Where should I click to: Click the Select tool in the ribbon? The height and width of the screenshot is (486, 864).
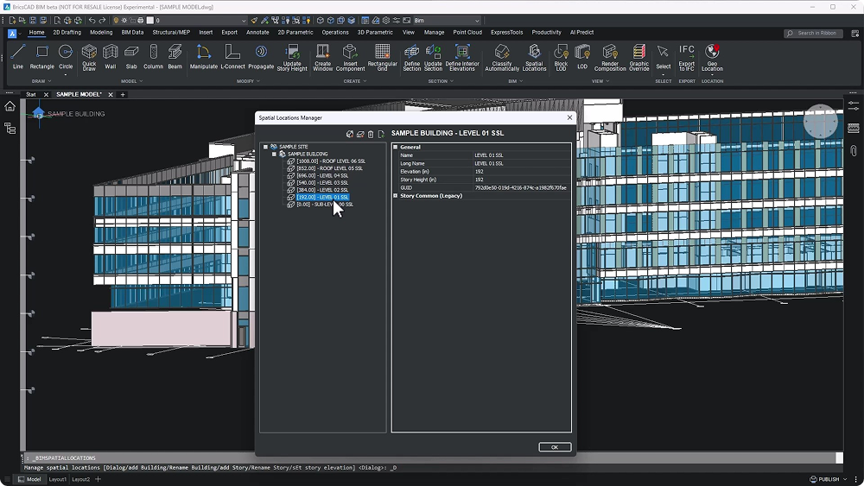663,57
